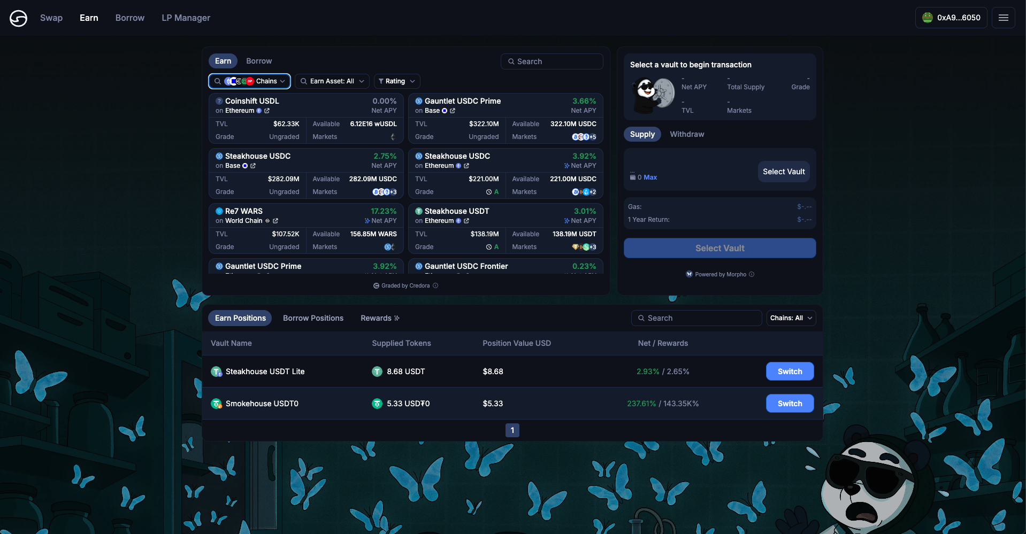The height and width of the screenshot is (534, 1026).
Task: Click info icon beside Graded by Credora
Action: pyautogui.click(x=435, y=285)
